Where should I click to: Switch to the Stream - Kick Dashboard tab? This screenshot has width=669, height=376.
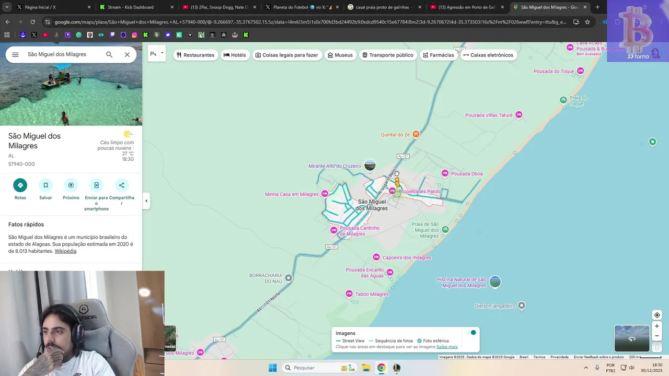136,7
